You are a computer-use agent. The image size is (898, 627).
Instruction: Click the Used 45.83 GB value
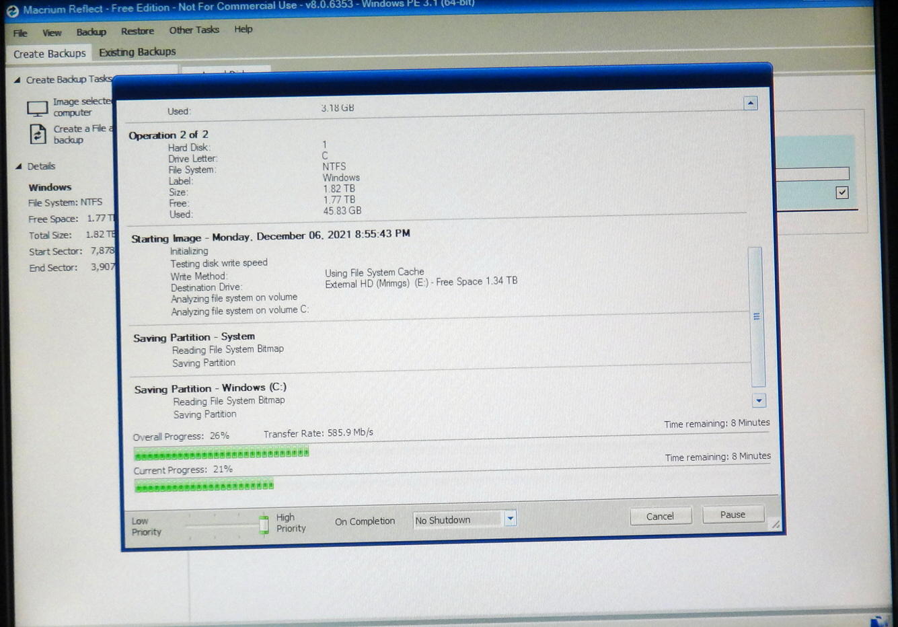(342, 211)
